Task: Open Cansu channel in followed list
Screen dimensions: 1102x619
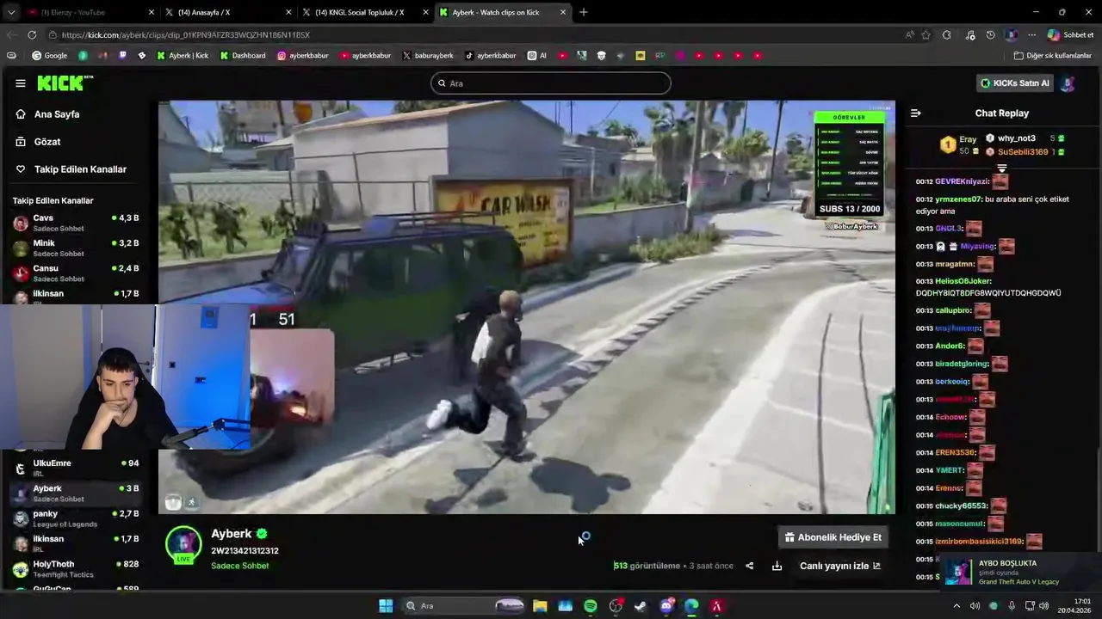Action: point(76,273)
